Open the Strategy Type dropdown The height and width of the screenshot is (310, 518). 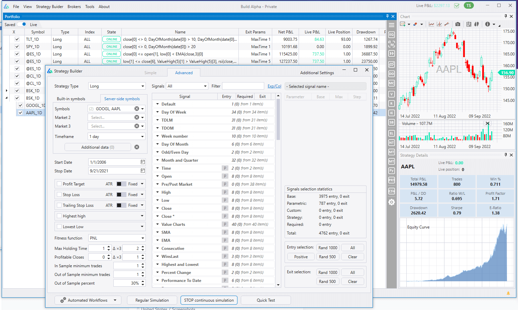coord(117,86)
